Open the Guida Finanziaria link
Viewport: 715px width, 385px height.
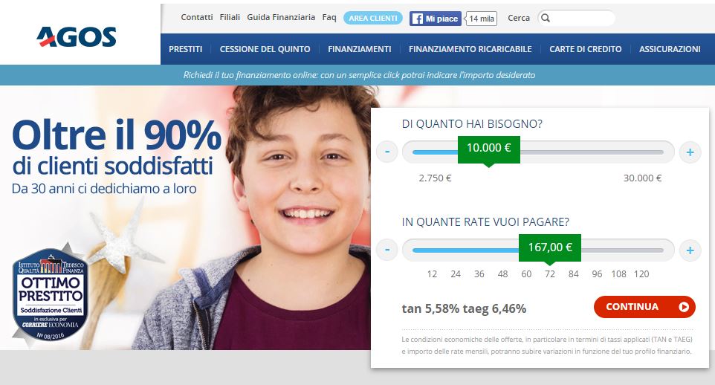coord(281,17)
